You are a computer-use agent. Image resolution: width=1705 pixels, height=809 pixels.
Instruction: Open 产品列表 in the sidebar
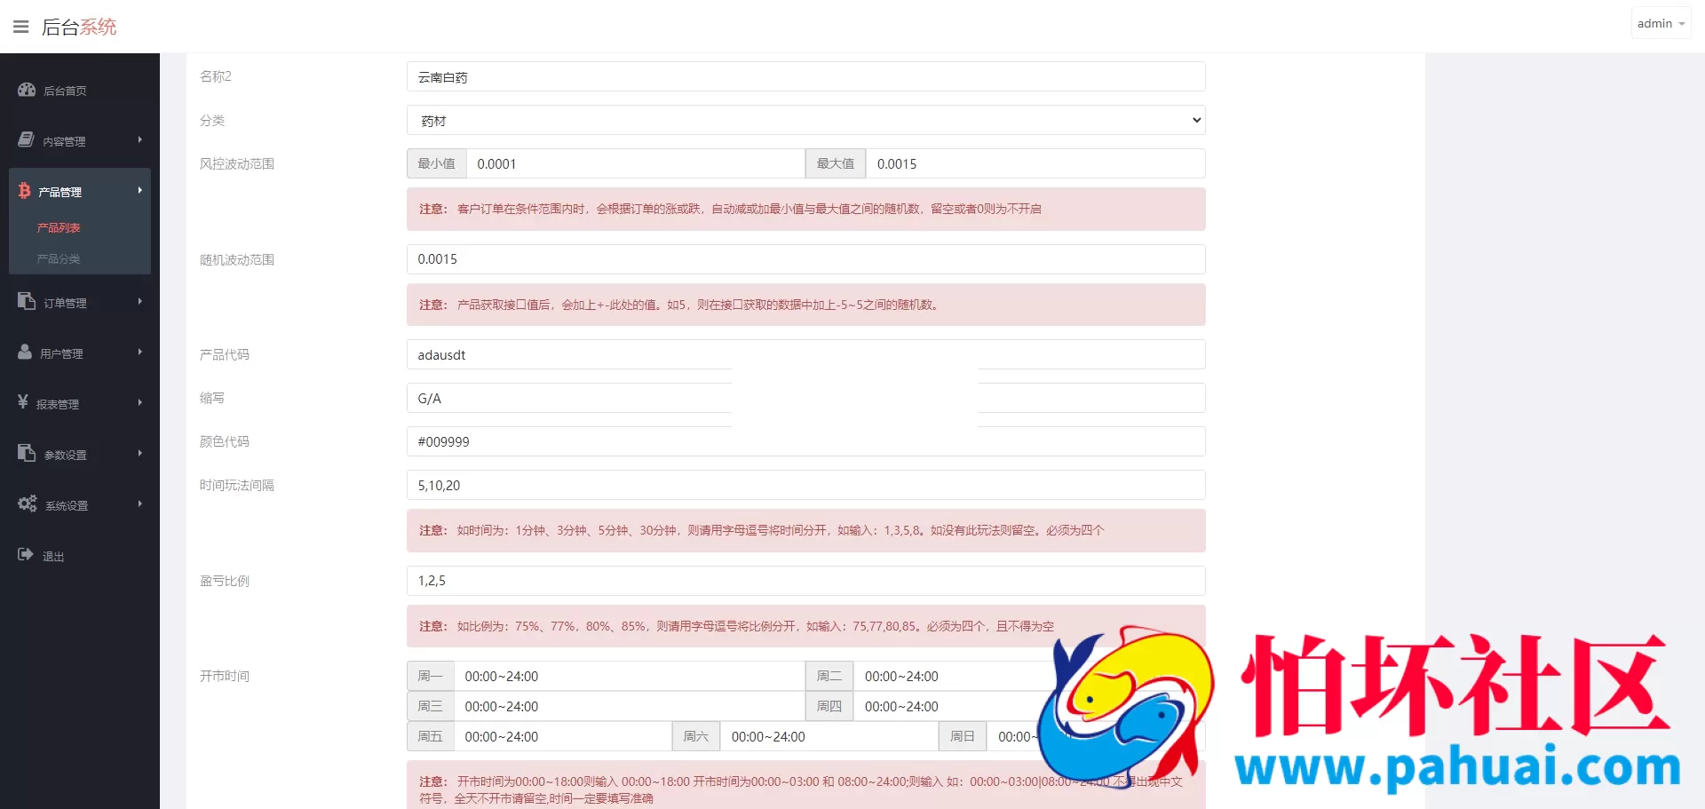click(x=59, y=228)
